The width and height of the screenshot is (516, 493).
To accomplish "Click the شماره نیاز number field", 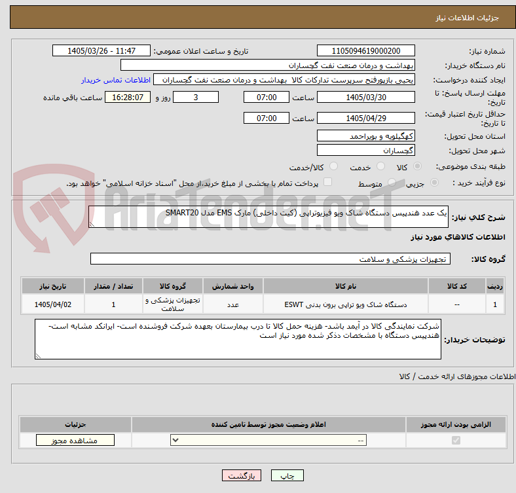I will [365, 51].
